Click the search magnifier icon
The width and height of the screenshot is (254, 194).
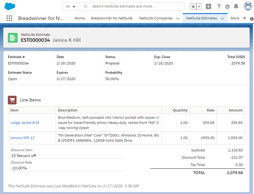tap(86, 7)
